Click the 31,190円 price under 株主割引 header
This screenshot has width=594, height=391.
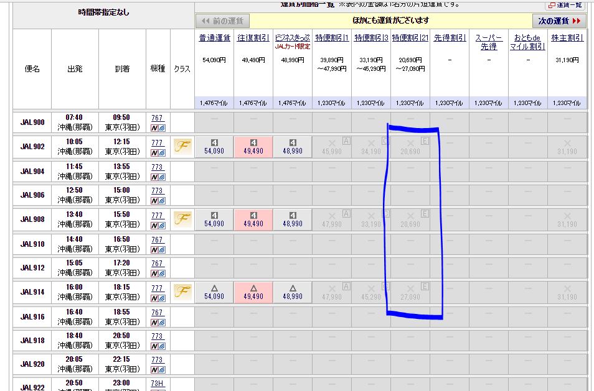(x=567, y=60)
